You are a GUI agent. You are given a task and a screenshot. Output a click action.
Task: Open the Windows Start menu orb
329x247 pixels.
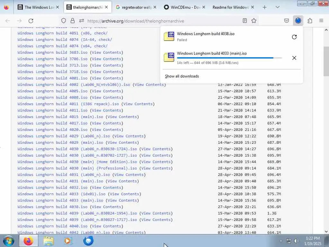[9, 241]
